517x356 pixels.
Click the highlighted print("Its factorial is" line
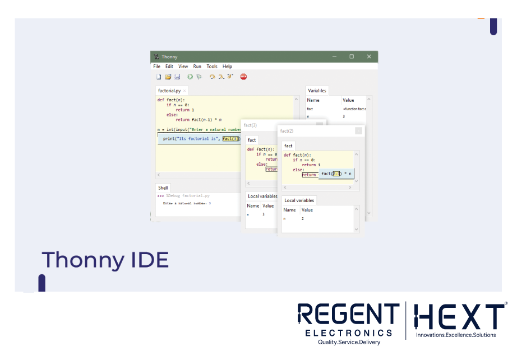(200, 139)
